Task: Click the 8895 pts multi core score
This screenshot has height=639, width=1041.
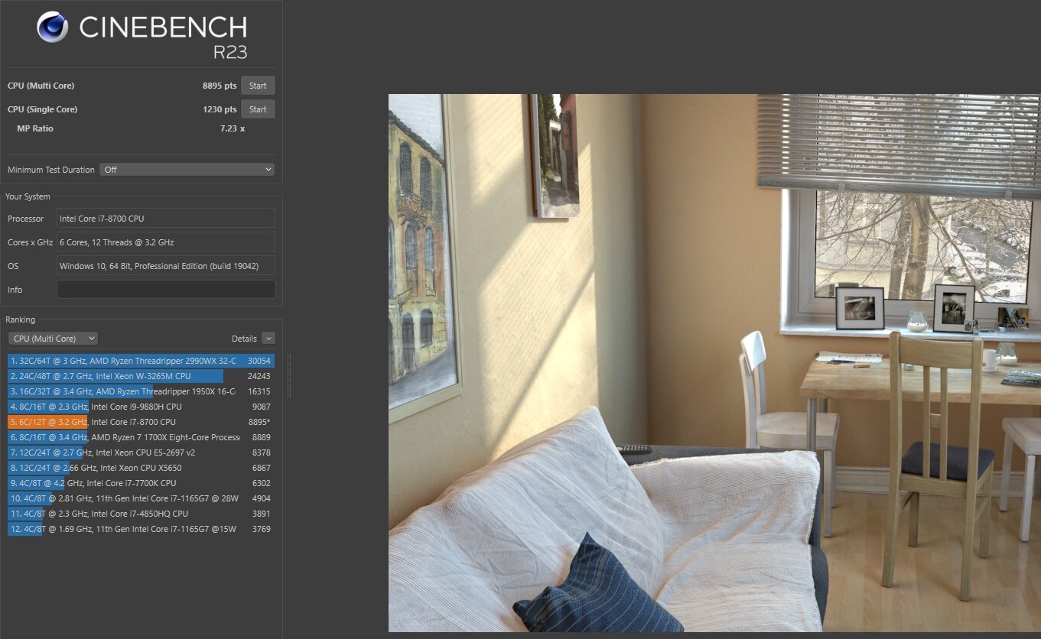Action: point(220,86)
